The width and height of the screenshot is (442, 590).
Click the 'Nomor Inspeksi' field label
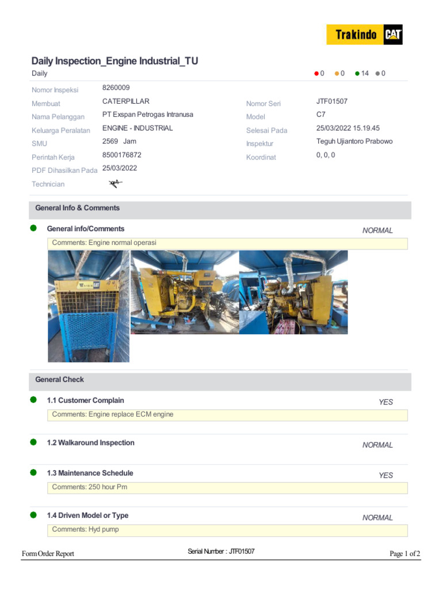(x=55, y=90)
